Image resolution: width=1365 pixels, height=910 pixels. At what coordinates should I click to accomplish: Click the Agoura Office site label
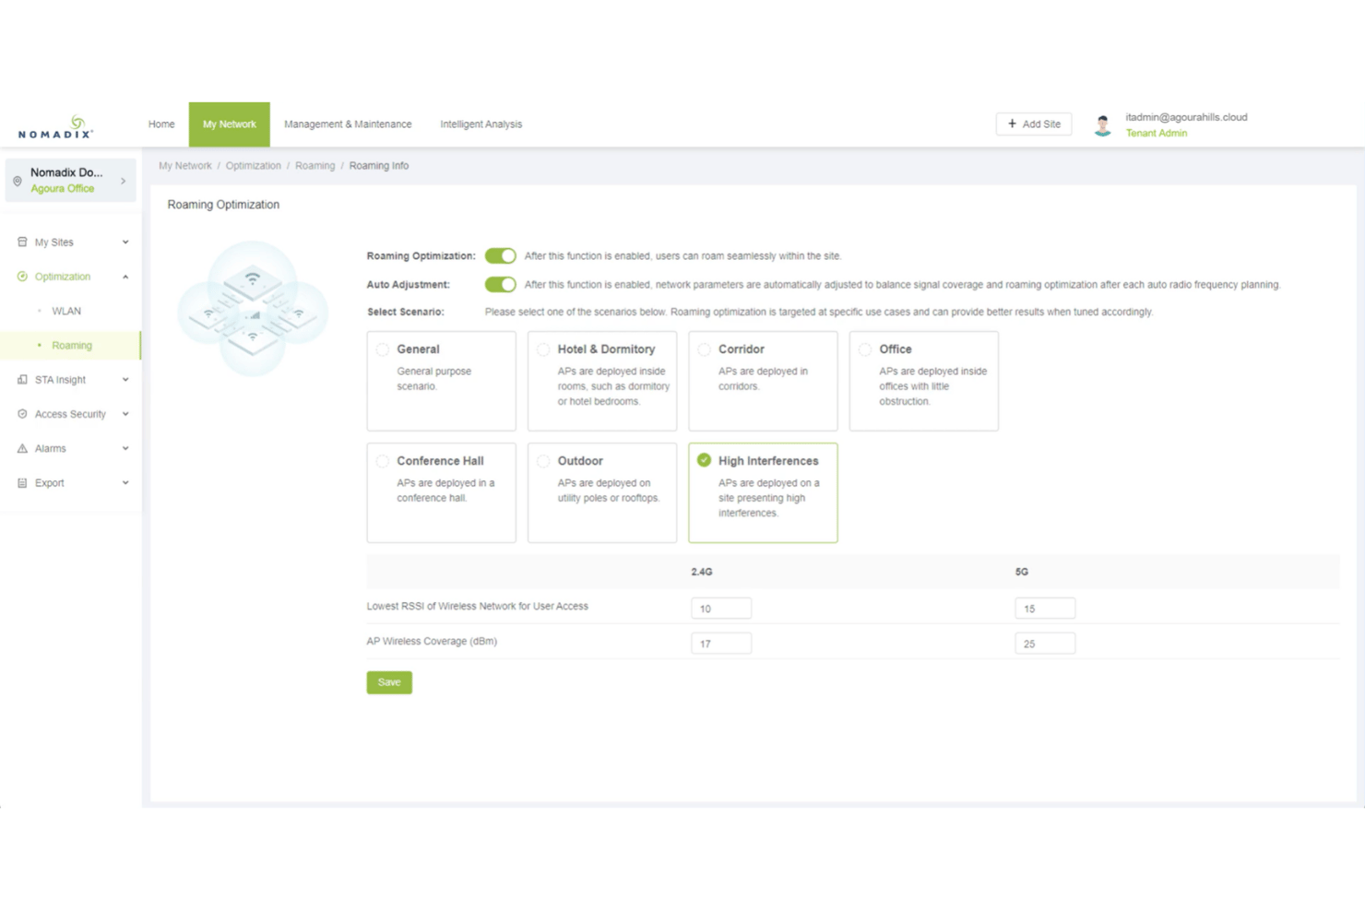(x=62, y=188)
